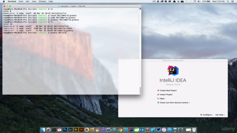Open the App Store in the dock
Screen dimensions: 237x133
click(x=169, y=130)
